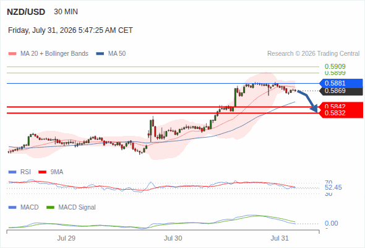Click the MA 50 blue legend swatch

(x=100, y=54)
